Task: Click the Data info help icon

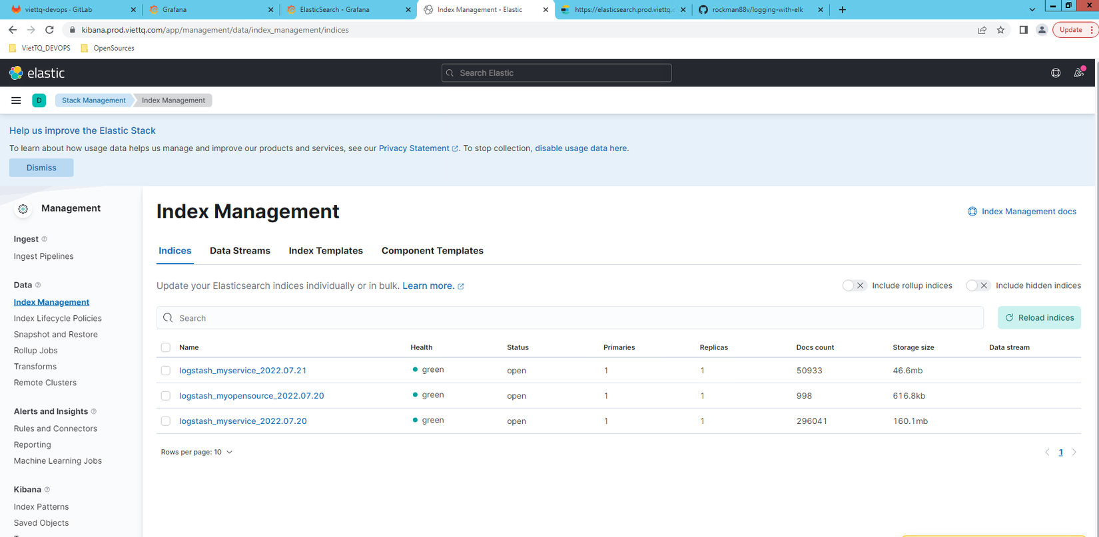Action: 38,285
